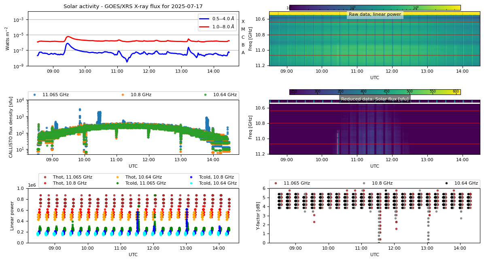
Task: Click the cyan 'Tcold, 10.64 GHz' legend marker
Action: (191, 183)
